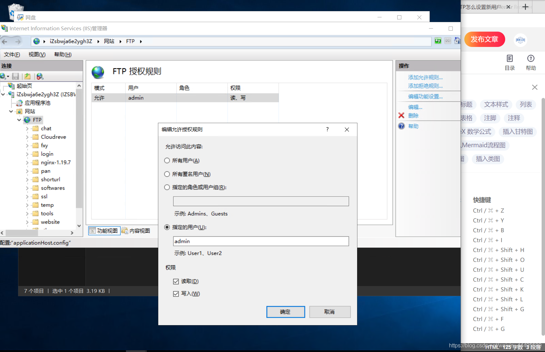Select the 所有用户 radio option
The width and height of the screenshot is (545, 352).
pos(167,161)
